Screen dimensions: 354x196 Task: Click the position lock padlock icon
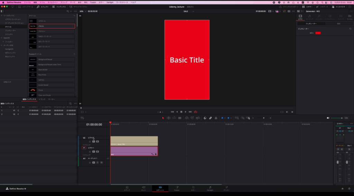pyautogui.click(x=216, y=118)
